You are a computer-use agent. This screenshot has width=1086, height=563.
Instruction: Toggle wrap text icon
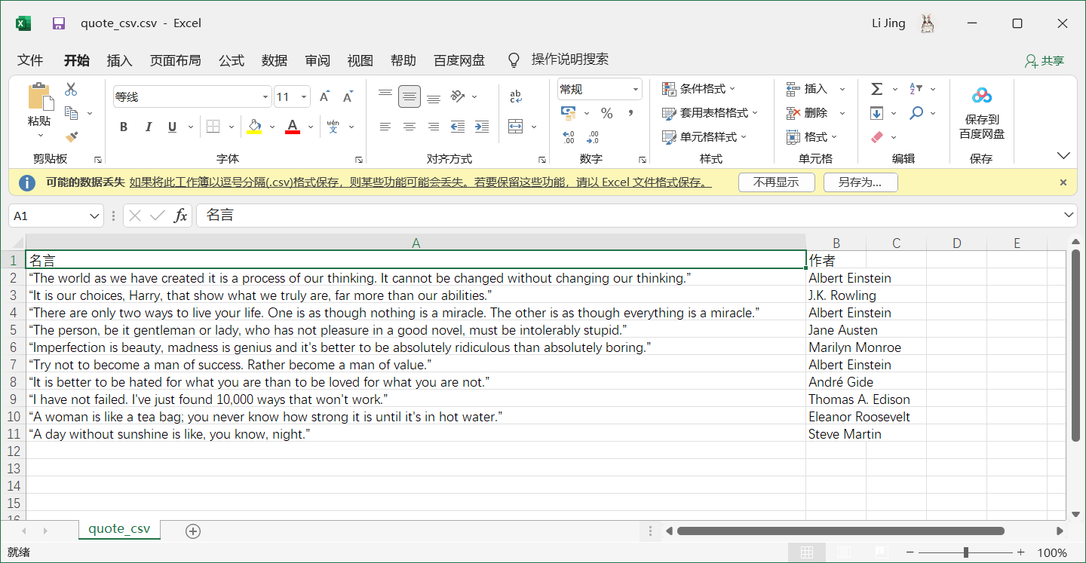pyautogui.click(x=516, y=96)
